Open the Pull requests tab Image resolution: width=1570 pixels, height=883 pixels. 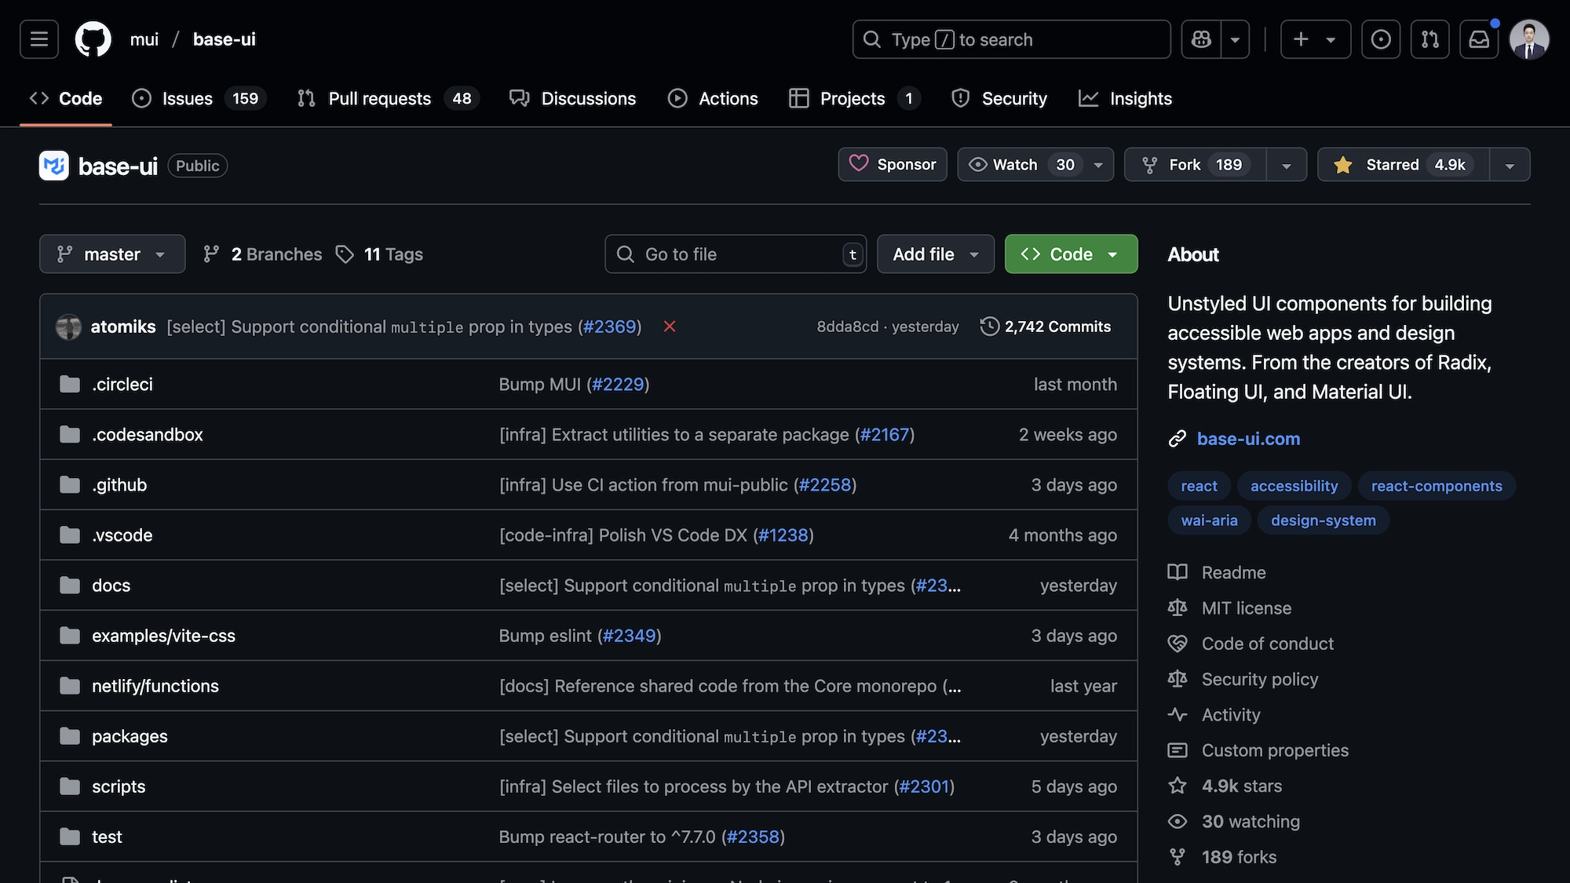pyautogui.click(x=388, y=99)
